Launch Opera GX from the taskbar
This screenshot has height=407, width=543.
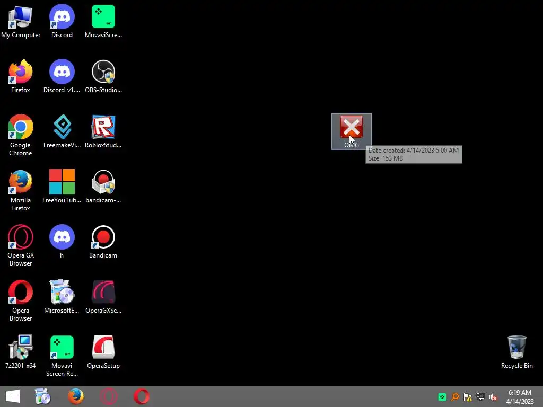coord(108,396)
